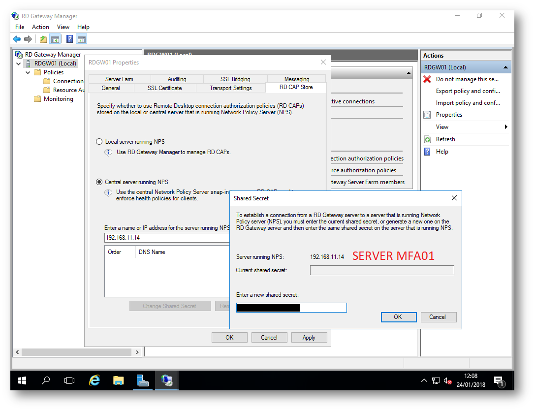The height and width of the screenshot is (411, 535).
Task: Select Monitoring in the console tree
Action: 59,98
